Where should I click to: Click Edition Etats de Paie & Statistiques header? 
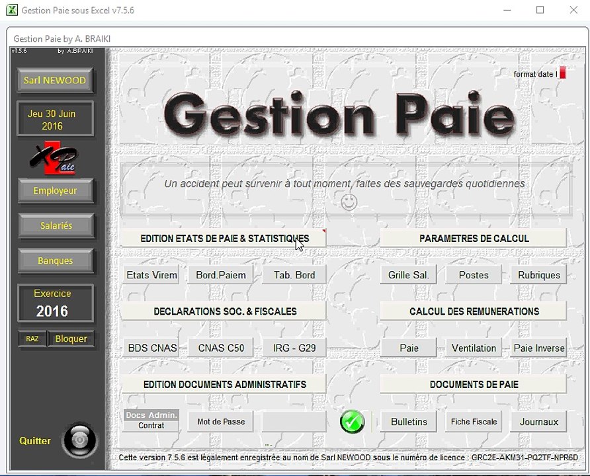point(225,239)
